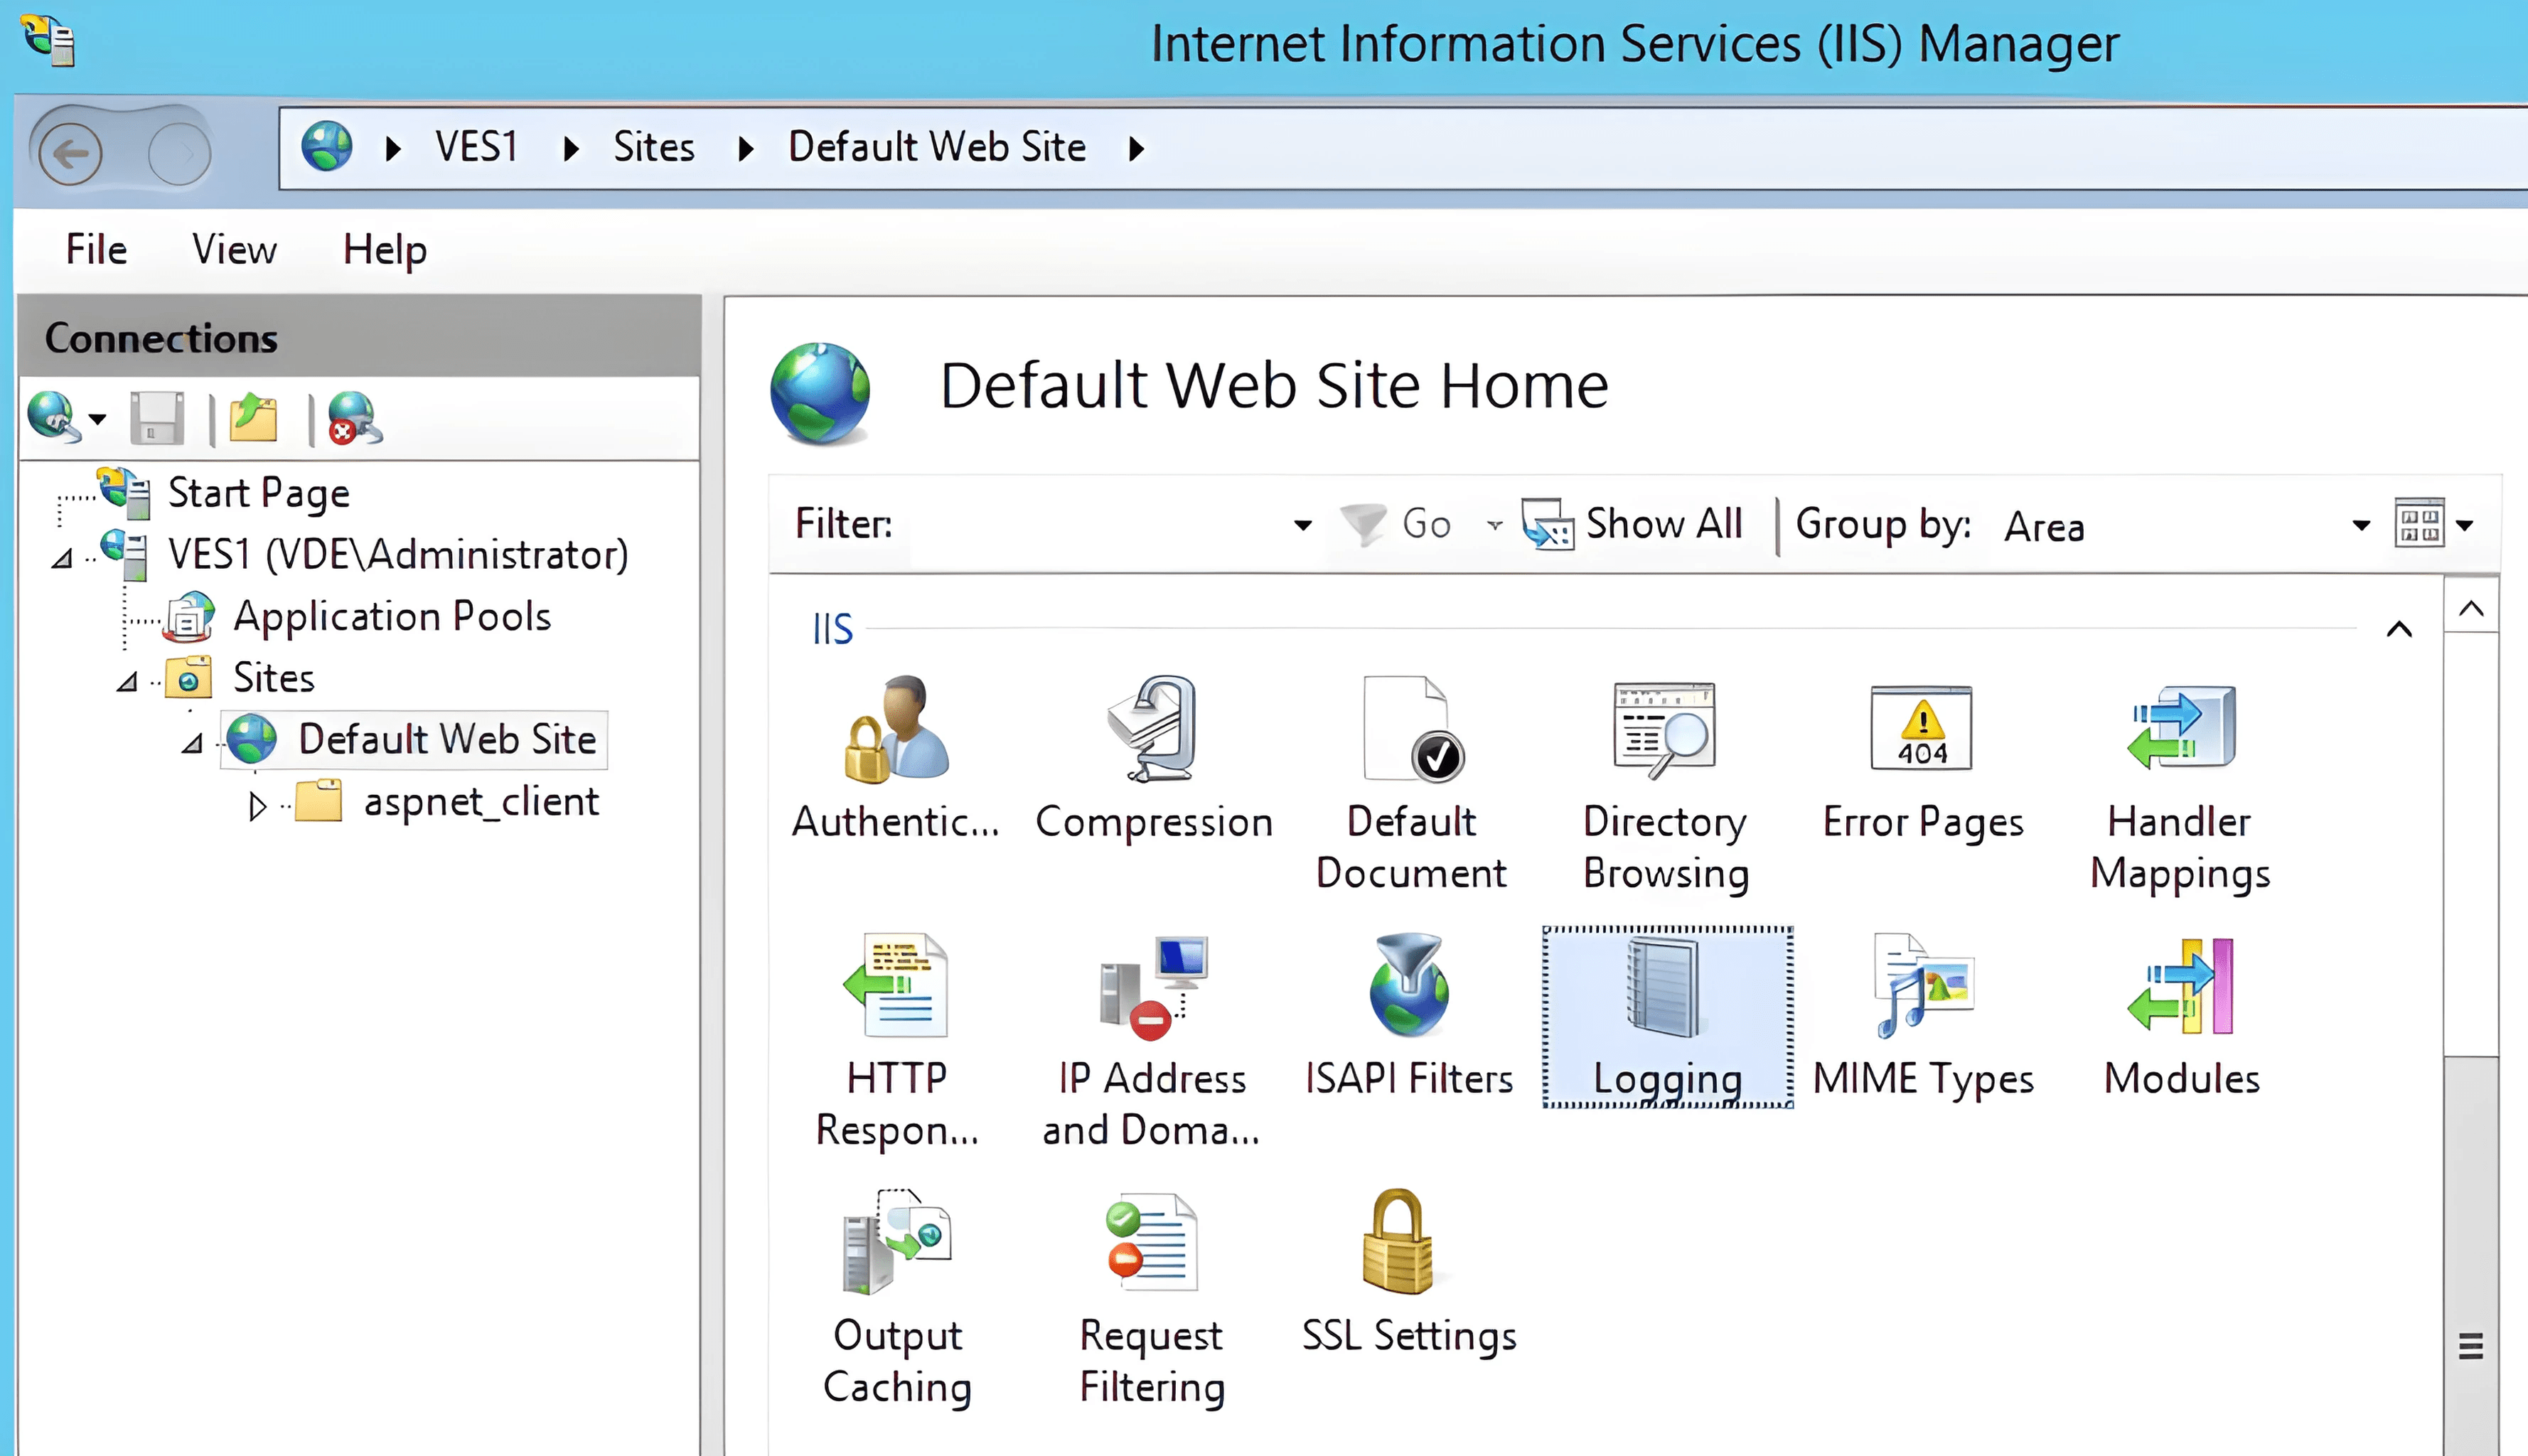Collapse the IIS group section chevron

[x=2398, y=629]
